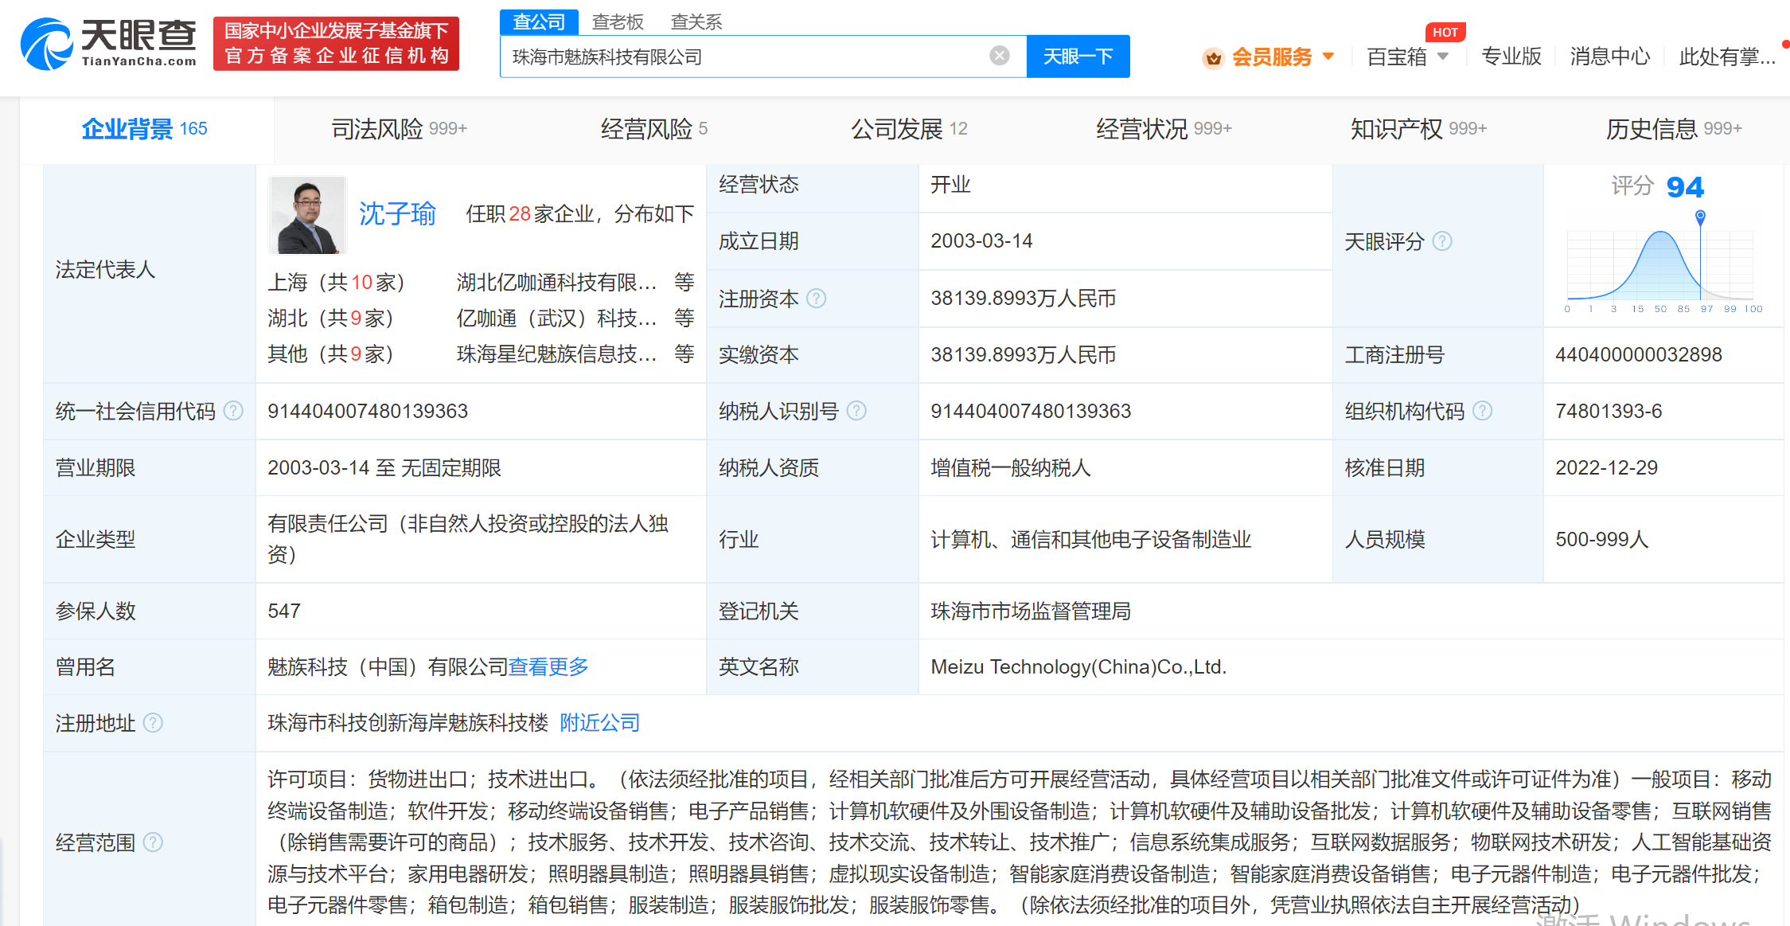The height and width of the screenshot is (926, 1790).
Task: Open the 企业背景 tab
Action: pos(145,129)
